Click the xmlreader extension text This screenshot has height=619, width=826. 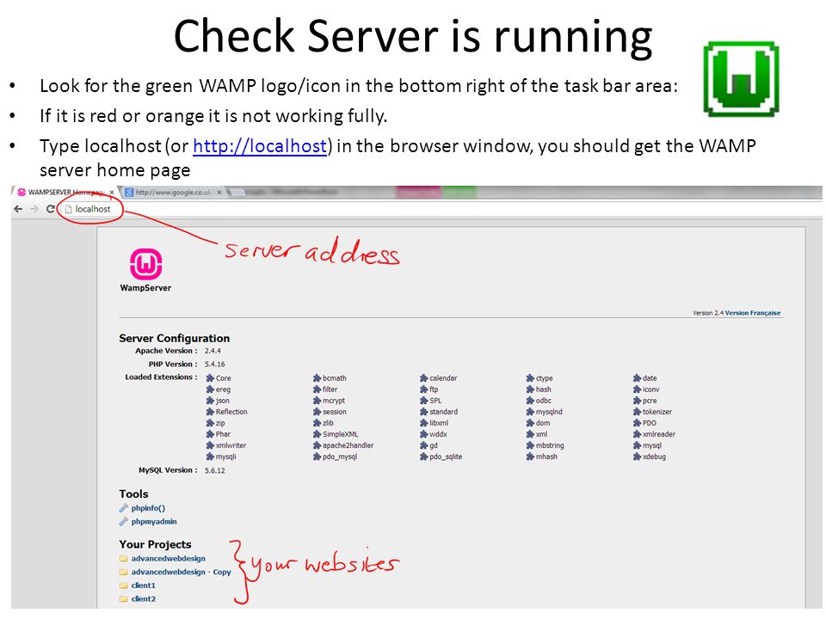pos(658,434)
